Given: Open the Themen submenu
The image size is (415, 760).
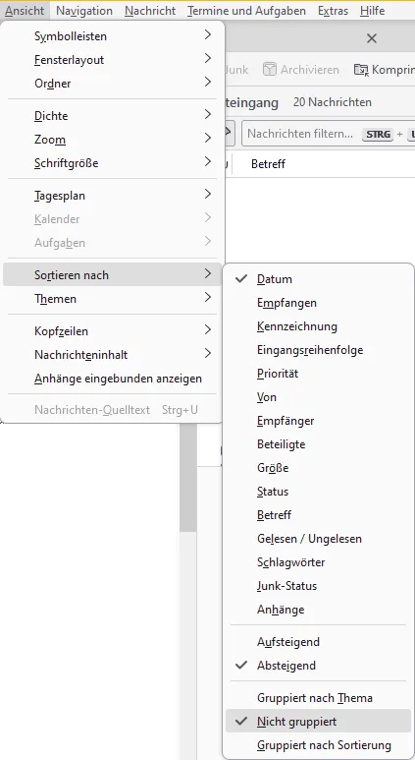Looking at the screenshot, I should 112,299.
